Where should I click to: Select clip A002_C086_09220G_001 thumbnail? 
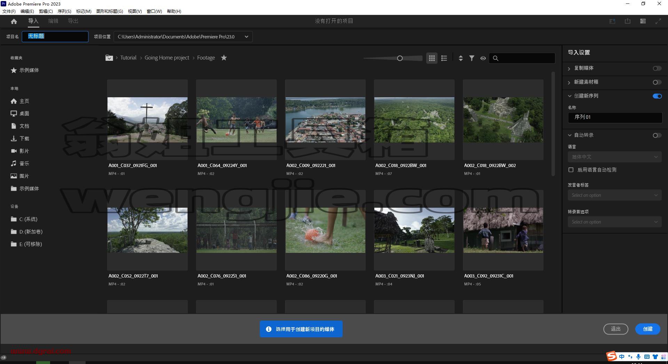[x=325, y=230]
